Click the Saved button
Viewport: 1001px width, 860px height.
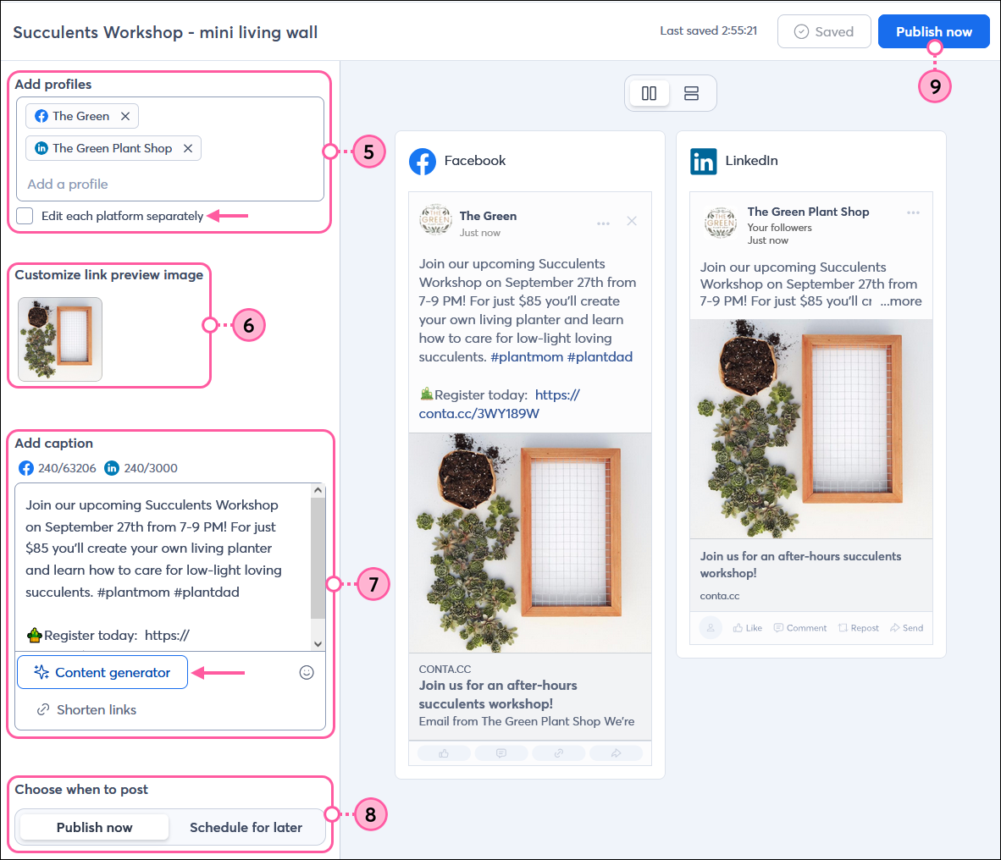823,31
